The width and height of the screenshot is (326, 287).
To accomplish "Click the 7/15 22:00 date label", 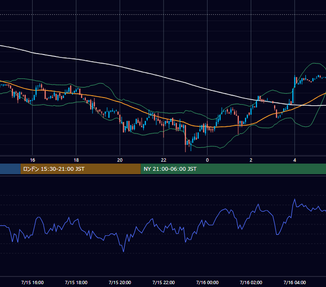I will click(x=163, y=282).
